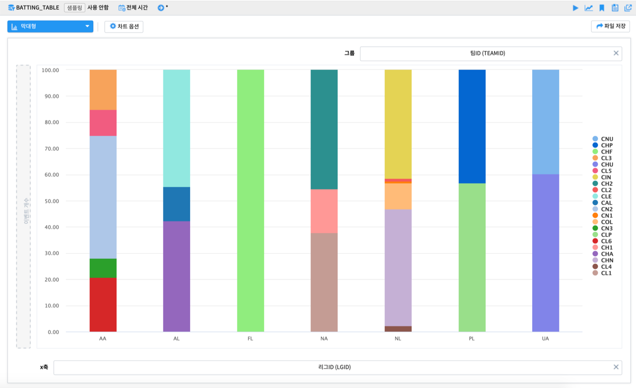Toggle CL5 legend entry
Viewport: 636px width, 388px height.
[x=603, y=171]
